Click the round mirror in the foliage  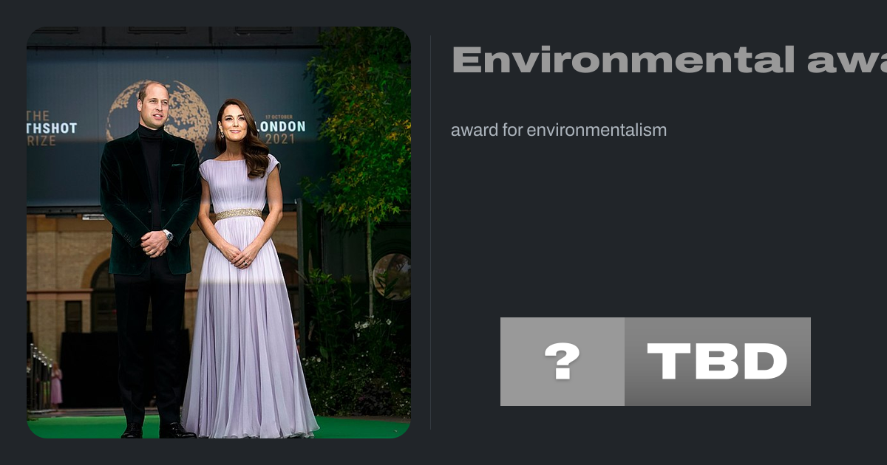[x=392, y=276]
